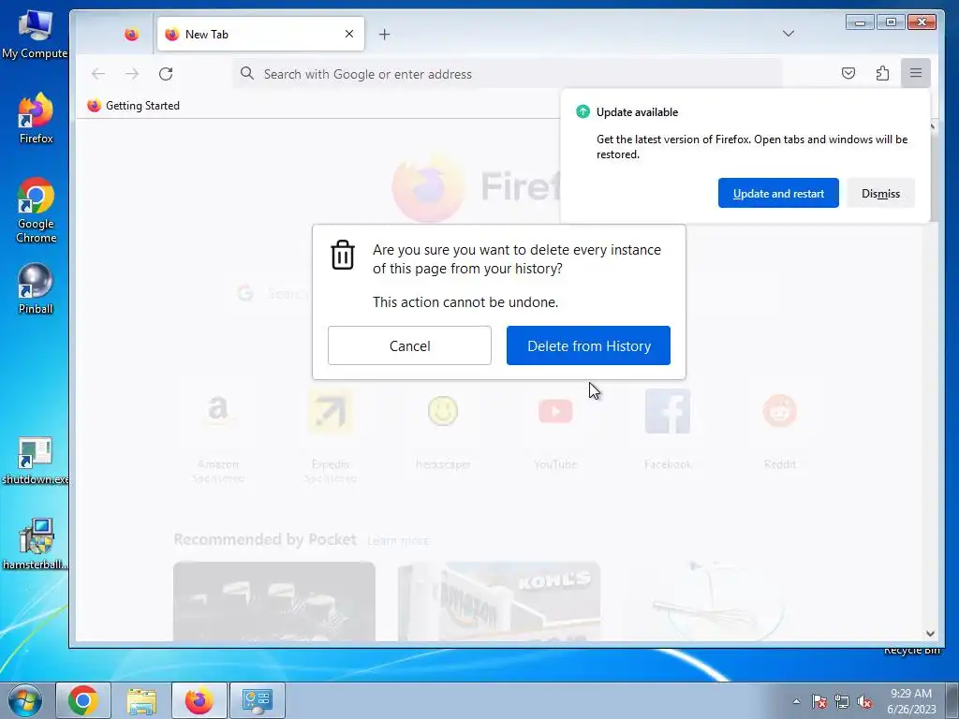This screenshot has height=719, width=959.
Task: Click Chrome in the taskbar
Action: tap(83, 700)
